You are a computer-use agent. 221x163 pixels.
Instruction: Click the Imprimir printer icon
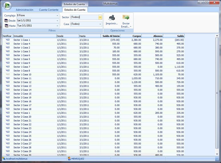tap(112, 18)
